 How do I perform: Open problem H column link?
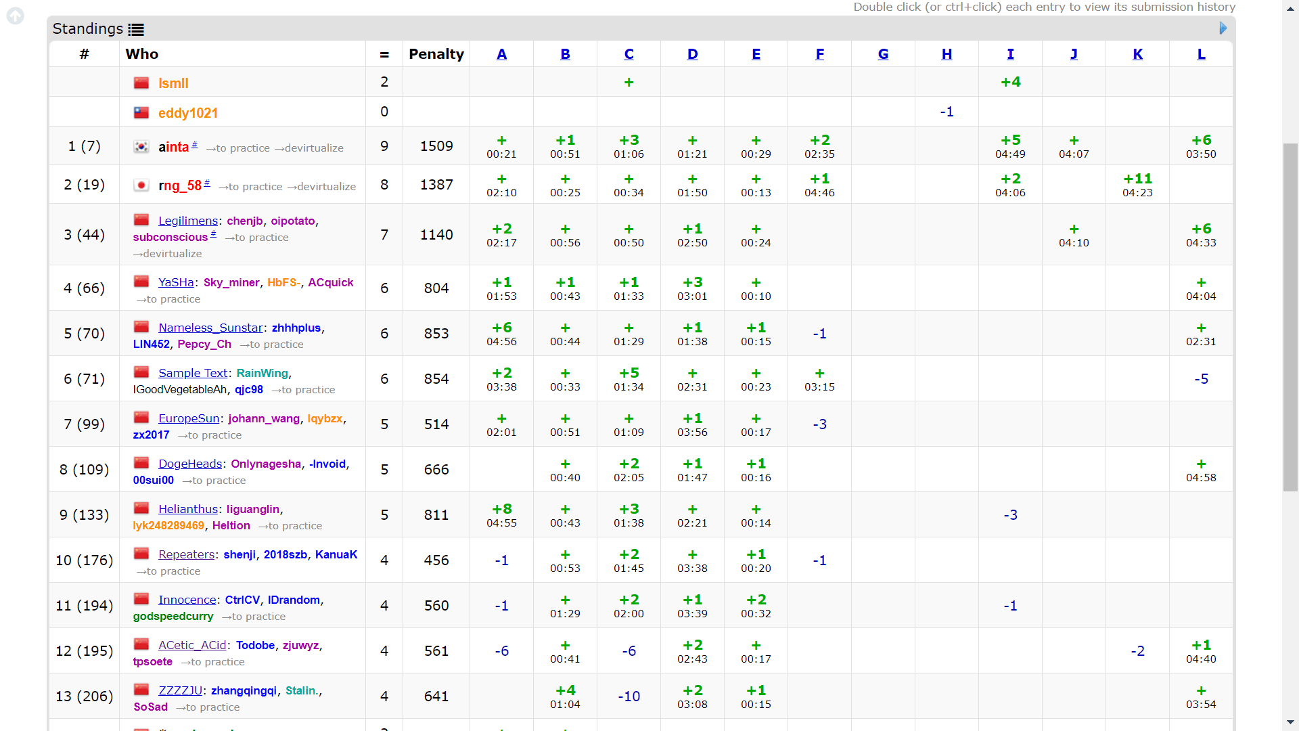[x=947, y=54]
